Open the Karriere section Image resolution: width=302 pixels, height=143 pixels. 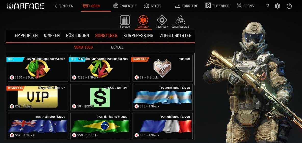click(186, 6)
